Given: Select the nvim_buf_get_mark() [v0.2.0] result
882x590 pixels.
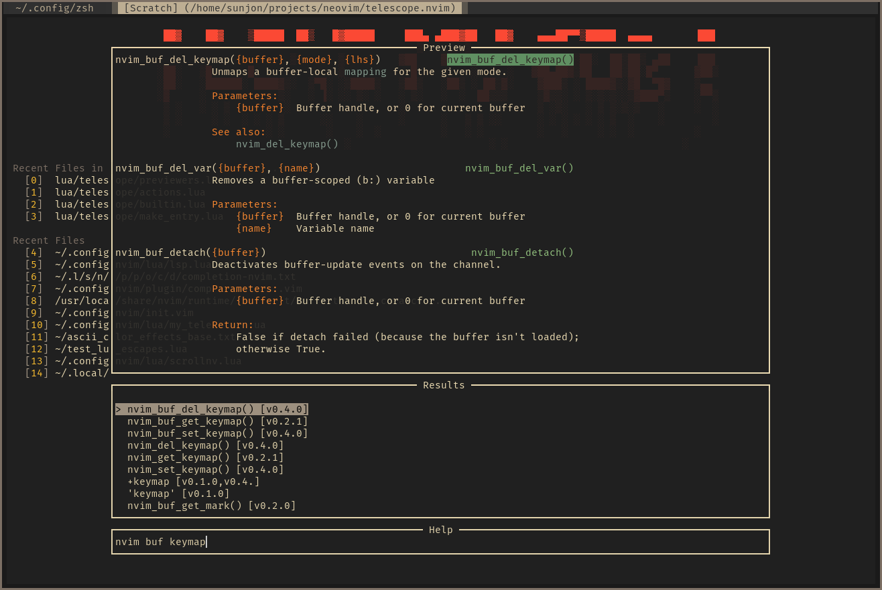Looking at the screenshot, I should click(212, 506).
